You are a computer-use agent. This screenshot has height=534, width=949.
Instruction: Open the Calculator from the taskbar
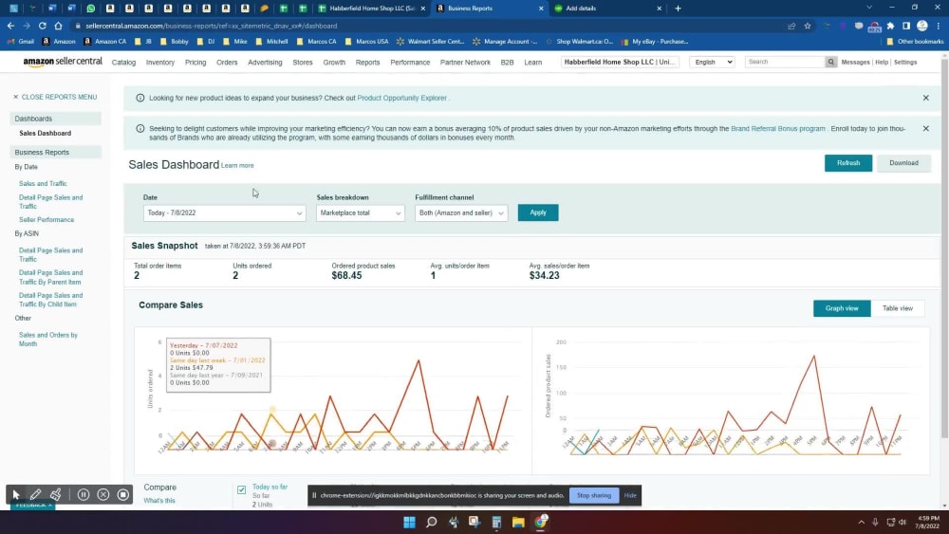(x=496, y=522)
